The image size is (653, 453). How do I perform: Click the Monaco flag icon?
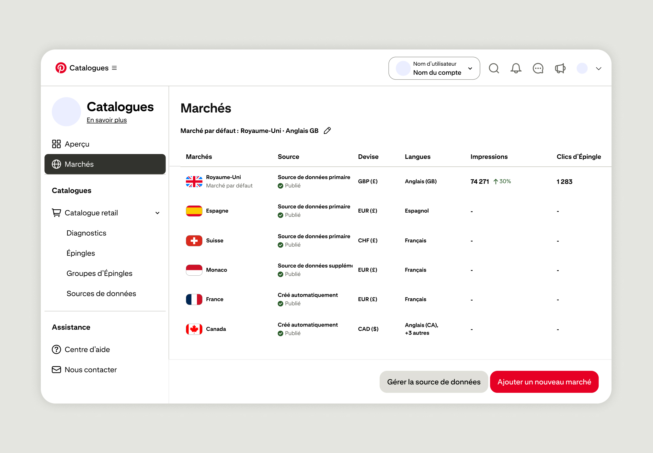pyautogui.click(x=194, y=270)
